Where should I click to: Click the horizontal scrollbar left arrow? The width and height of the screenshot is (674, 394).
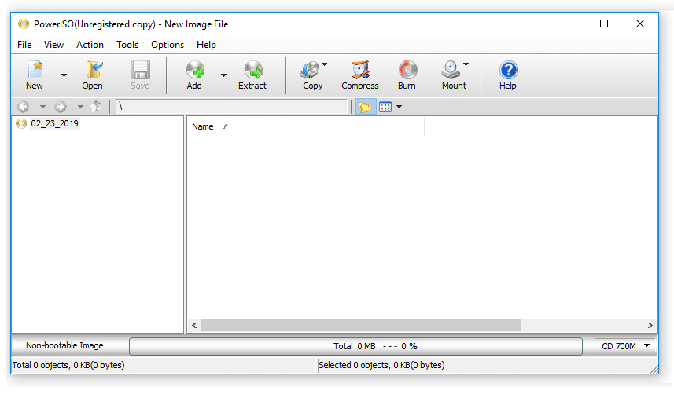[194, 326]
